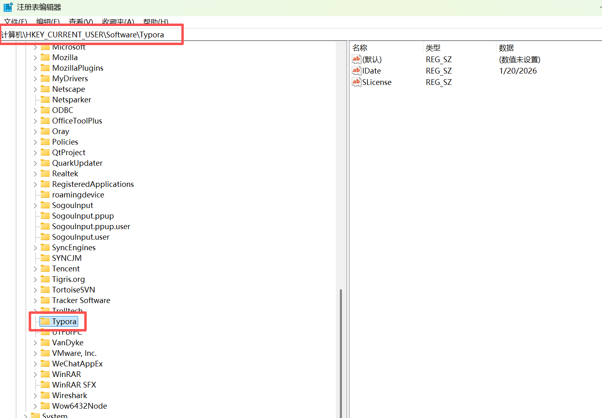
Task: Expand the SogouInput key
Action: 35,206
